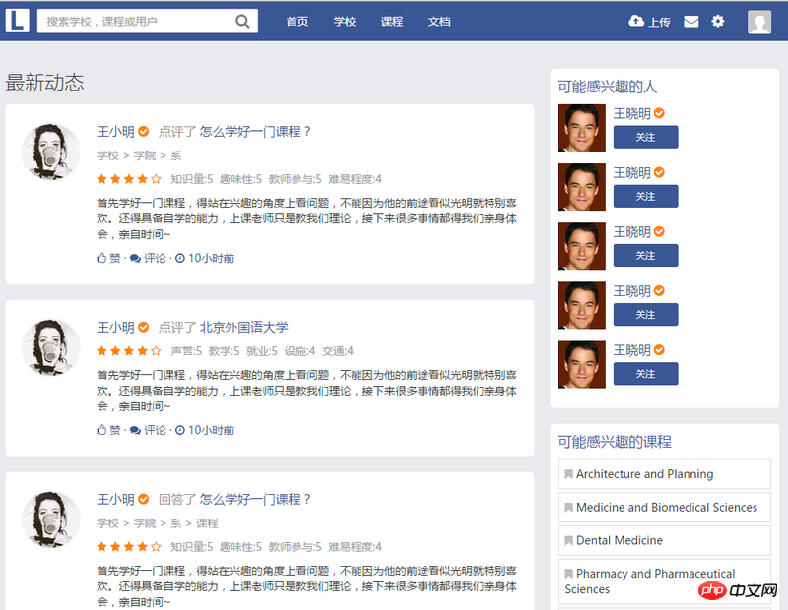The image size is (788, 610).
Task: Open the 学校 nav item
Action: click(x=344, y=22)
